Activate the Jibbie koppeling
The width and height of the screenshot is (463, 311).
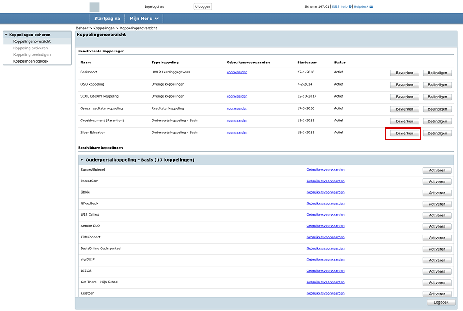[x=437, y=193]
